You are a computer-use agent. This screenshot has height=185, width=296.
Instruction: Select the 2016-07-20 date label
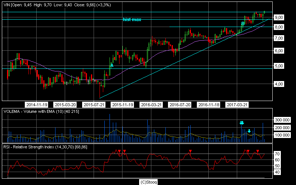tap(180, 105)
